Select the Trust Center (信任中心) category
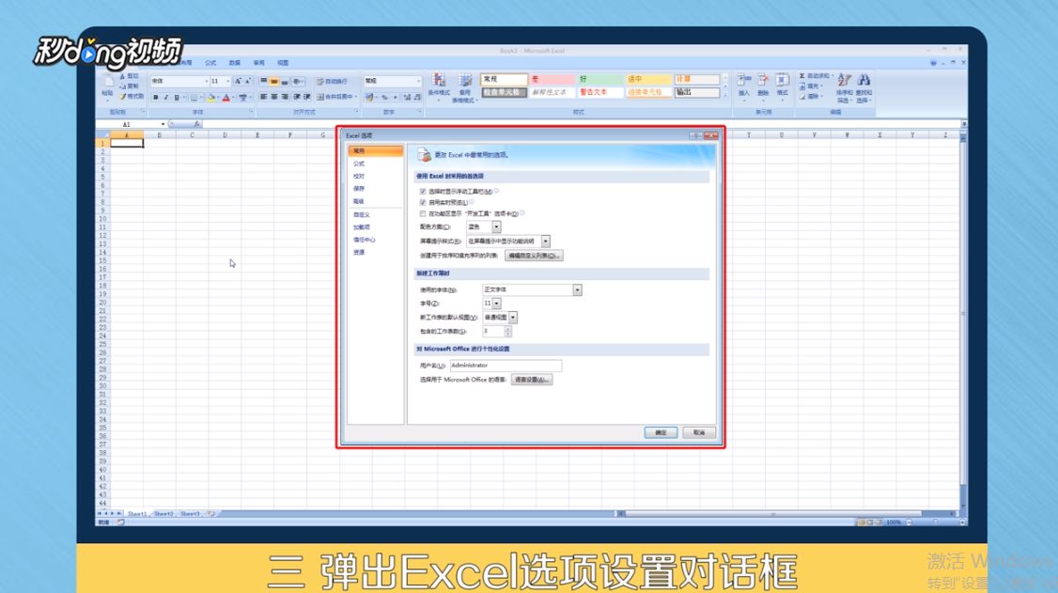The width and height of the screenshot is (1058, 593). pyautogui.click(x=365, y=240)
